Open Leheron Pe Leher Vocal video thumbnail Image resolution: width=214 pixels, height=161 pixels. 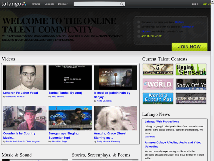(x=25, y=78)
